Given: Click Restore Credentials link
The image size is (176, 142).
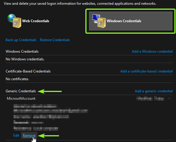Looking at the screenshot, I should point(55,40).
